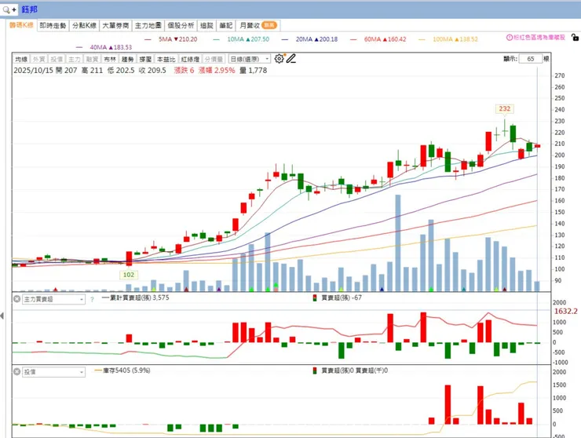Click the 庫存5405 (5.9%) legend
The height and width of the screenshot is (438, 581).
coord(122,370)
